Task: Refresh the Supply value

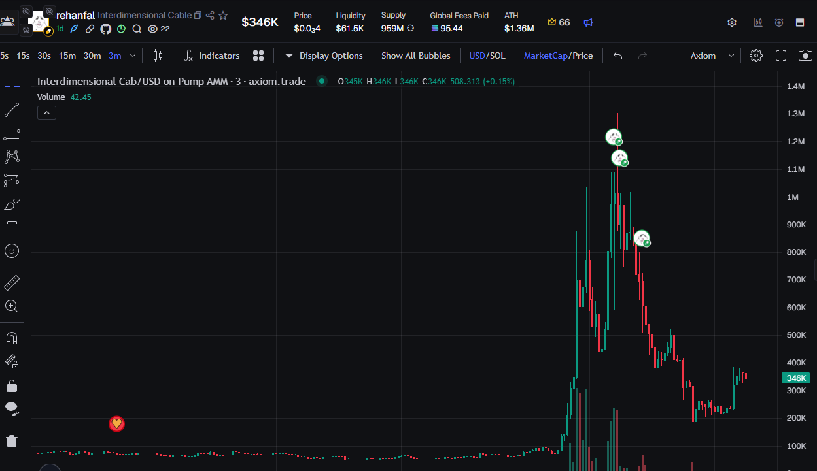Action: coord(410,29)
